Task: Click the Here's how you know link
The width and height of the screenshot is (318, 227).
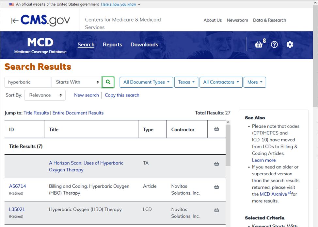Action: [119, 4]
